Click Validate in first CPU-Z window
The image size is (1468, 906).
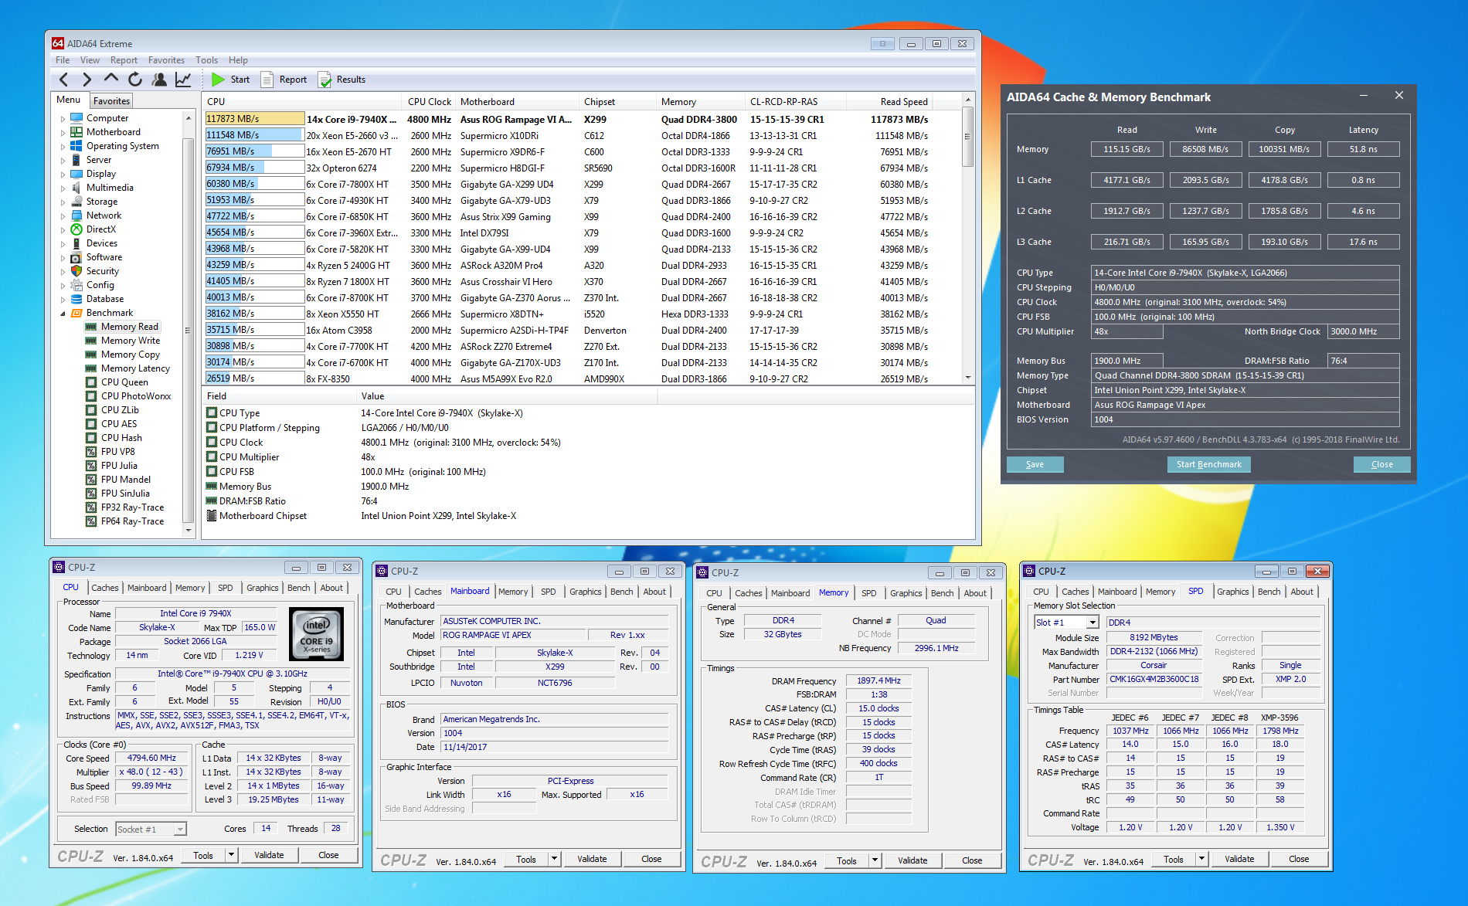(x=269, y=855)
